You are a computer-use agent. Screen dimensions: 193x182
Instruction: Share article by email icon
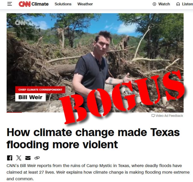point(28,158)
